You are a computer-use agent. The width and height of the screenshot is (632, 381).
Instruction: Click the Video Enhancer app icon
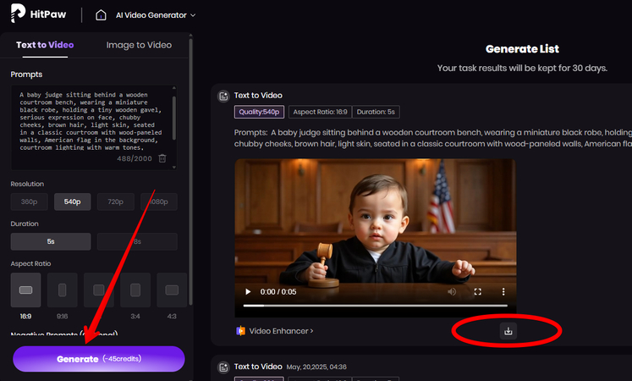pyautogui.click(x=240, y=331)
